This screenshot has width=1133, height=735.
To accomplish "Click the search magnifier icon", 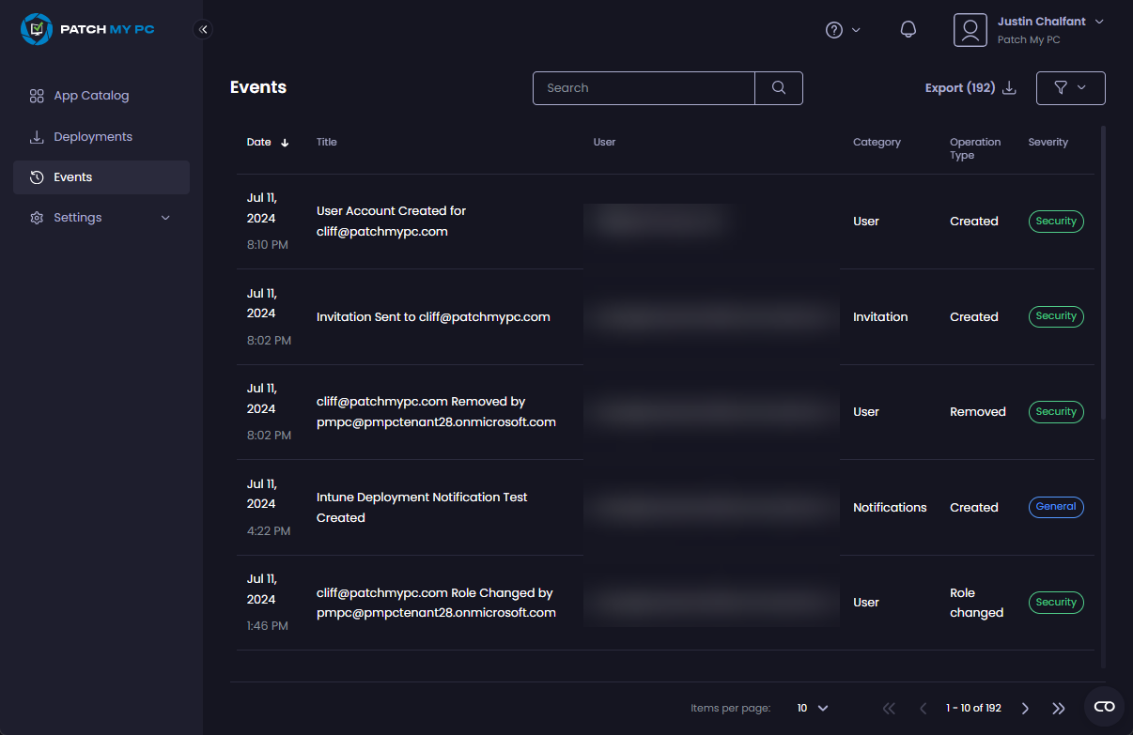I will 778,88.
